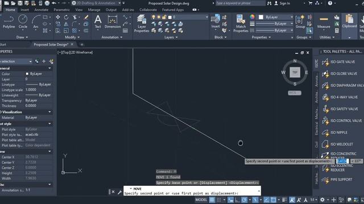Click the ISO 4-WAY VALVE palette tool

[340, 97]
